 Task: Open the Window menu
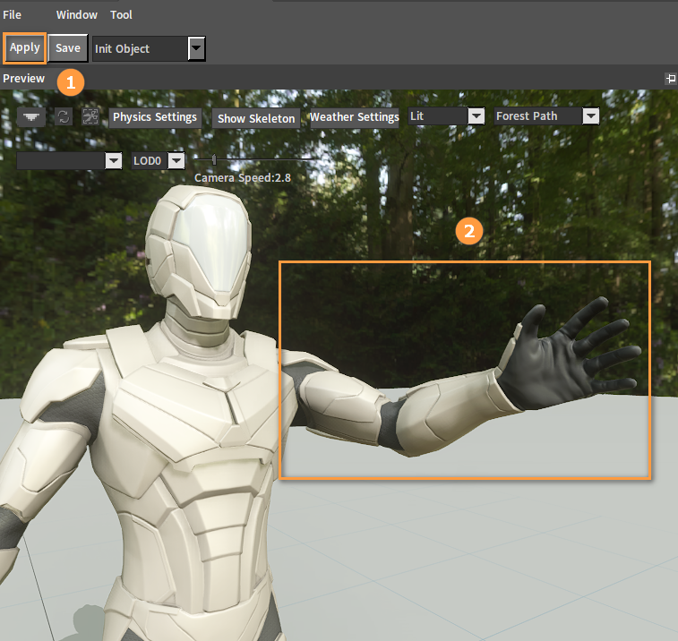pyautogui.click(x=76, y=14)
